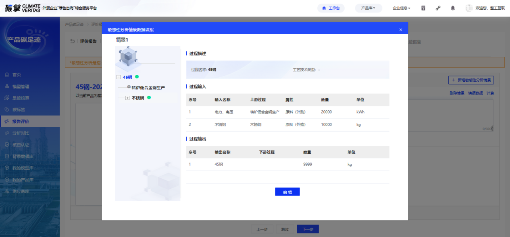Screen dimensions: 510x237
Task: Click the notification bell icon
Action: tap(453, 8)
